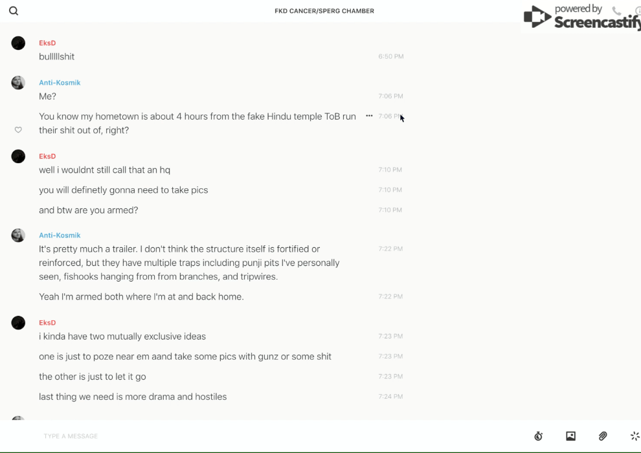The width and height of the screenshot is (641, 453).
Task: Click the "last thing we need is more drama" message
Action: (x=133, y=397)
